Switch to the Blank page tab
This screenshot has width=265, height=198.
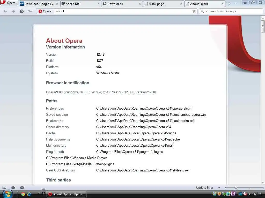(164, 4)
